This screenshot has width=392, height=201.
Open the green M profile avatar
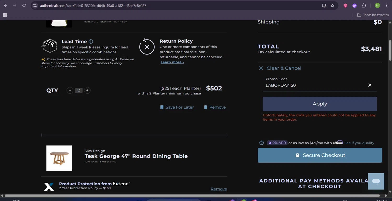[377, 5]
